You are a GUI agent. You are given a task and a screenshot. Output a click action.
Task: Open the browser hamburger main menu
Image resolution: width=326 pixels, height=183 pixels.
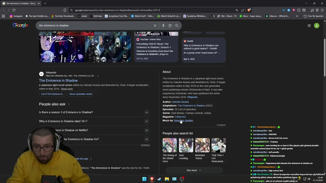click(x=322, y=10)
